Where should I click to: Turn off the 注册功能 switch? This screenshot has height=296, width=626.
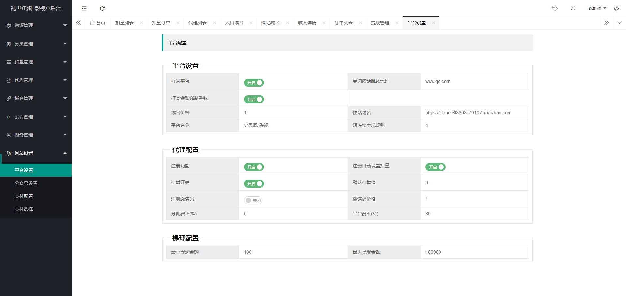pyautogui.click(x=254, y=167)
